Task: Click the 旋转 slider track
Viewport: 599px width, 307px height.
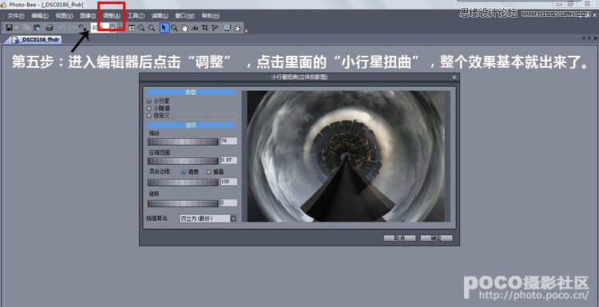Action: coord(183,203)
